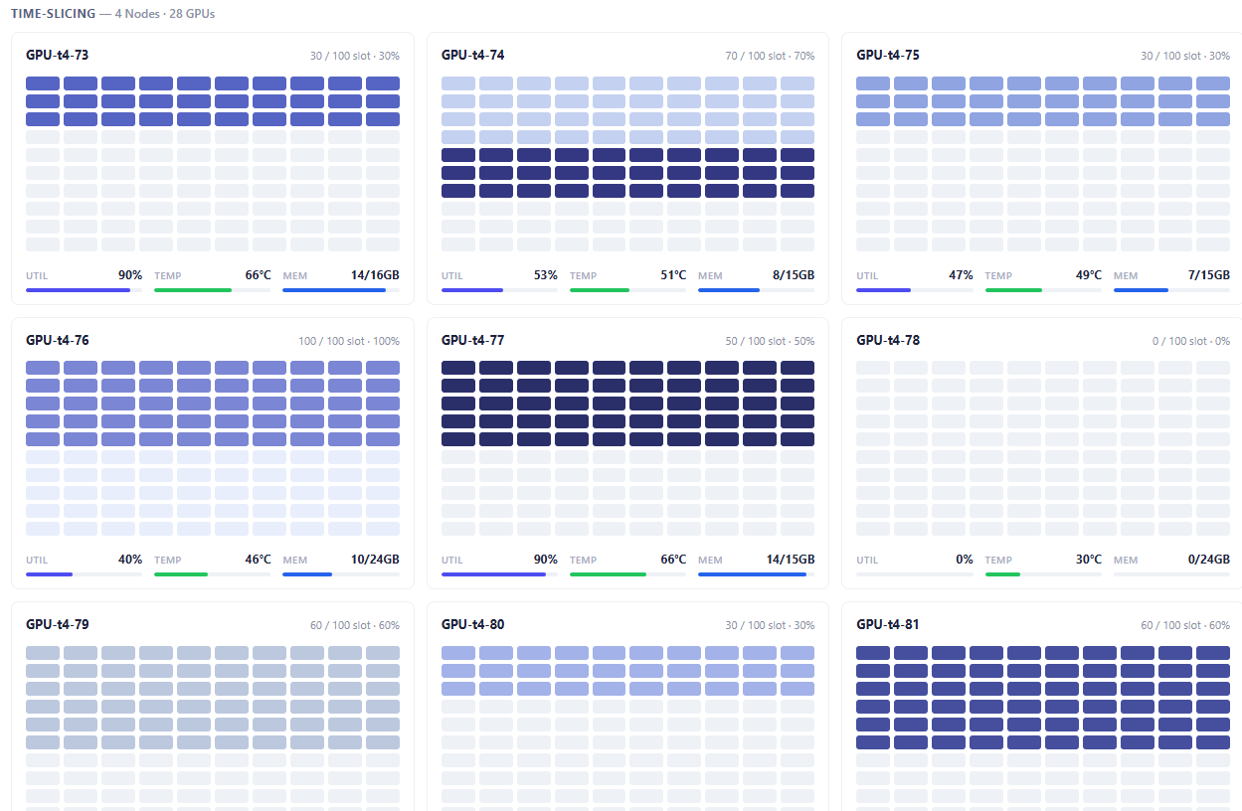Click GPU-t4-76's 40% UTIL bar
The height and width of the screenshot is (811, 1242).
84,574
